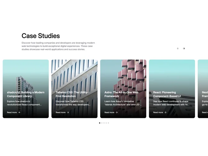Open Read more on shadcn/ui card
Screen dimensions: 208x156
tap(13, 112)
